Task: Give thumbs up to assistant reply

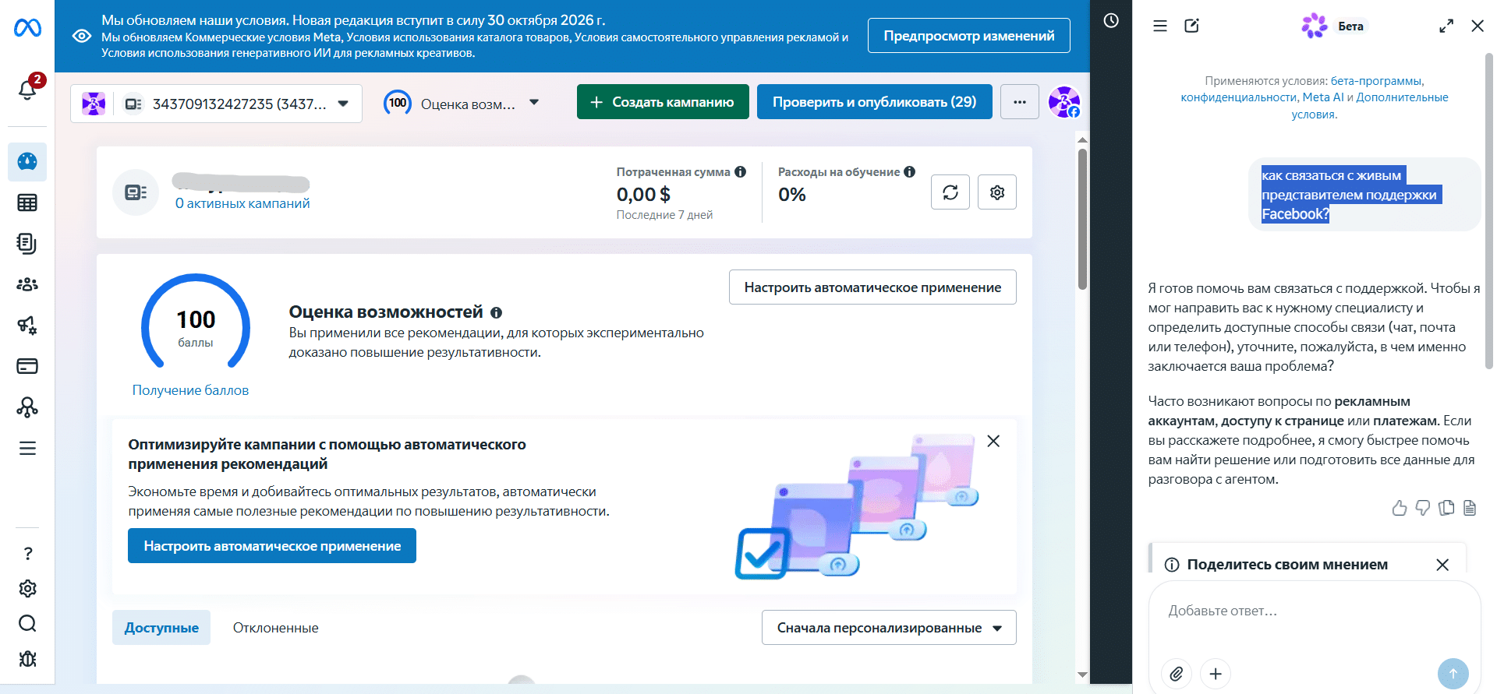Action: pyautogui.click(x=1400, y=508)
